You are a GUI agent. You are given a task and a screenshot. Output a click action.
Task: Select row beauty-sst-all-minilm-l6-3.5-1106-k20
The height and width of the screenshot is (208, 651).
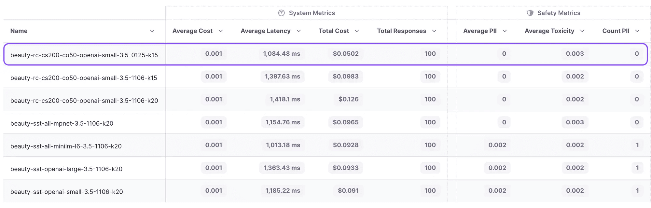(327, 145)
